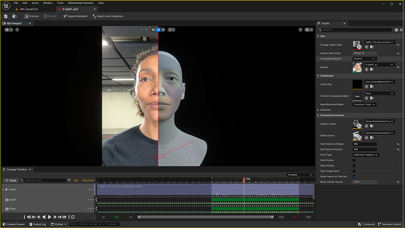Viewport: 405px width, 228px height.
Task: Open viewport B Lit view mode
Action: (x=309, y=30)
